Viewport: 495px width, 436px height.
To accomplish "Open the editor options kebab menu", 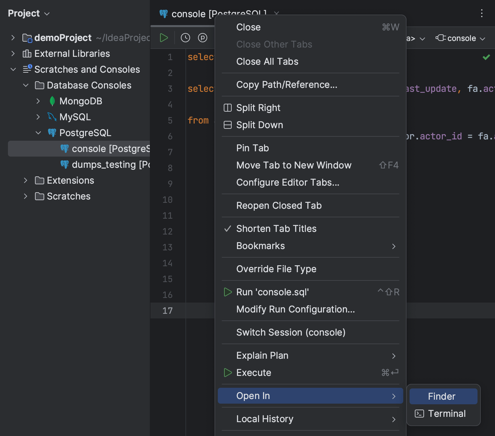I will pyautogui.click(x=482, y=13).
